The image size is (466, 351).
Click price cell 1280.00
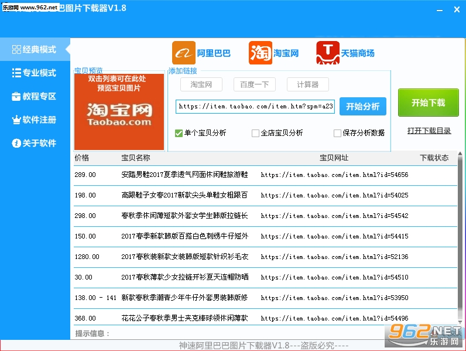pyautogui.click(x=87, y=257)
